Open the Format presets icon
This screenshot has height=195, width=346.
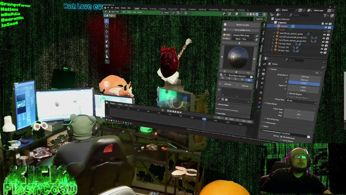coord(317,73)
